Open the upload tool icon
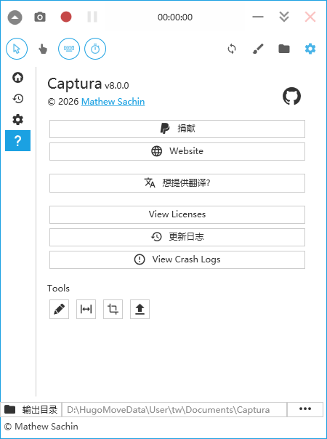Image resolution: width=327 pixels, height=439 pixels. tap(140, 309)
